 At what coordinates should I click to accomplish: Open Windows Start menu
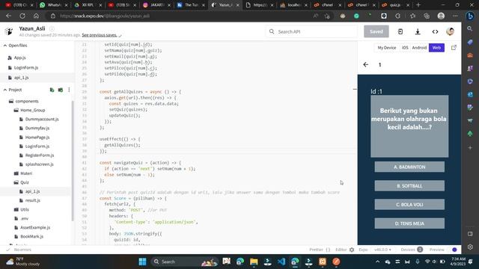pos(142,262)
